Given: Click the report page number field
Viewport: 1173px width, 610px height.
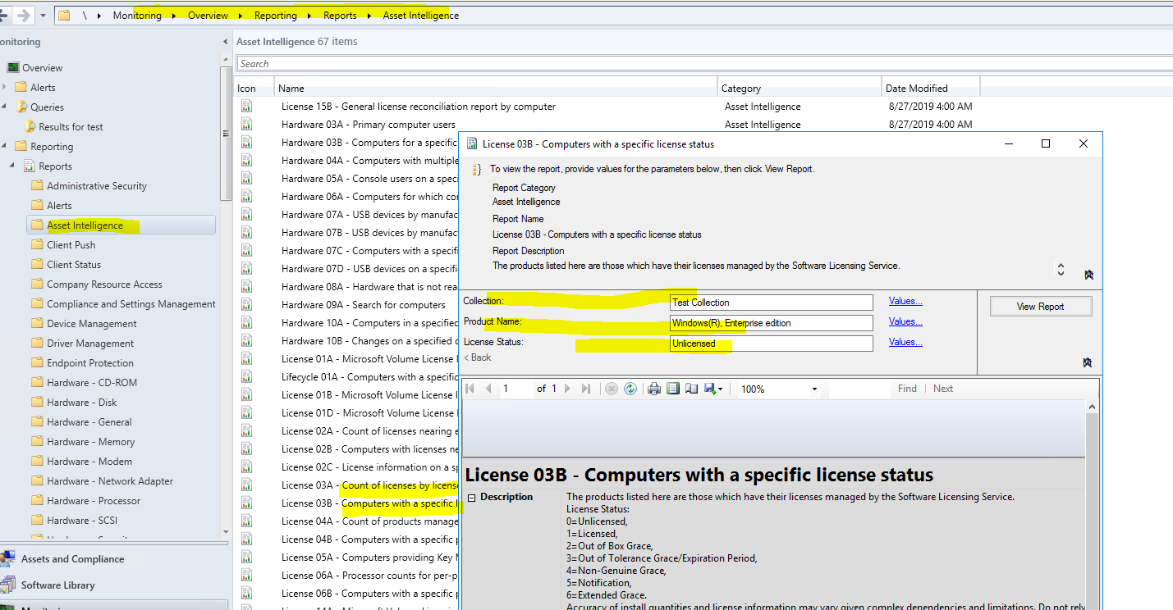Looking at the screenshot, I should click(515, 389).
